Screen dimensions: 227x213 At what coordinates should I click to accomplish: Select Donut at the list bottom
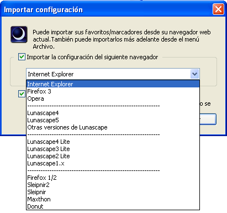[113, 206]
